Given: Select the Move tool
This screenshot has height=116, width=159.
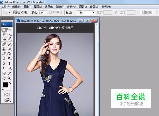Looking at the screenshot, I should [9, 30].
